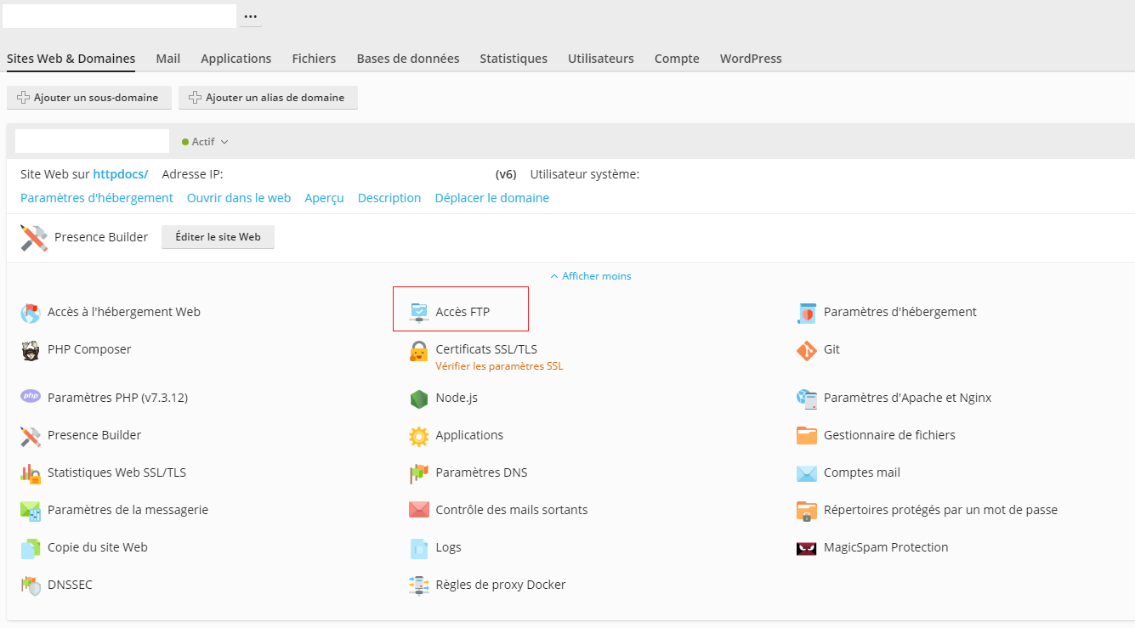Click the Presence Builder icon beside Éditer le site Web
This screenshot has width=1135, height=628.
coord(34,238)
